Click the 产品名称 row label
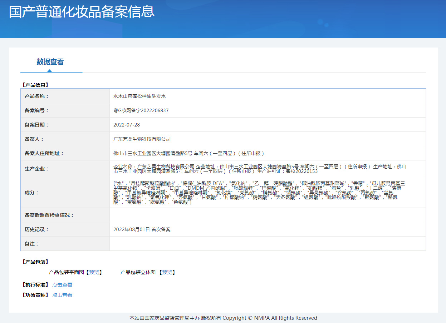 pos(36,96)
